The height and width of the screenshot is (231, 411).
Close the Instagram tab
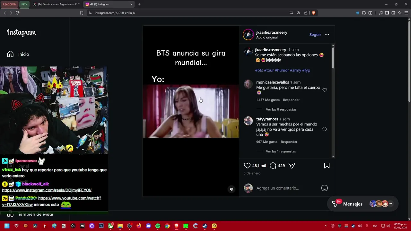pyautogui.click(x=131, y=4)
